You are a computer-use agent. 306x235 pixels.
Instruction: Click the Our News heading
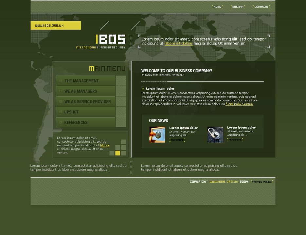pos(158,121)
